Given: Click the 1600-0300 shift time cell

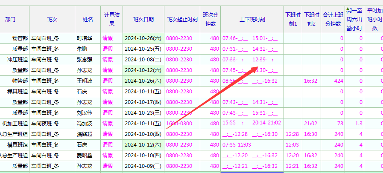Looking at the screenshot, I should tap(178, 124).
